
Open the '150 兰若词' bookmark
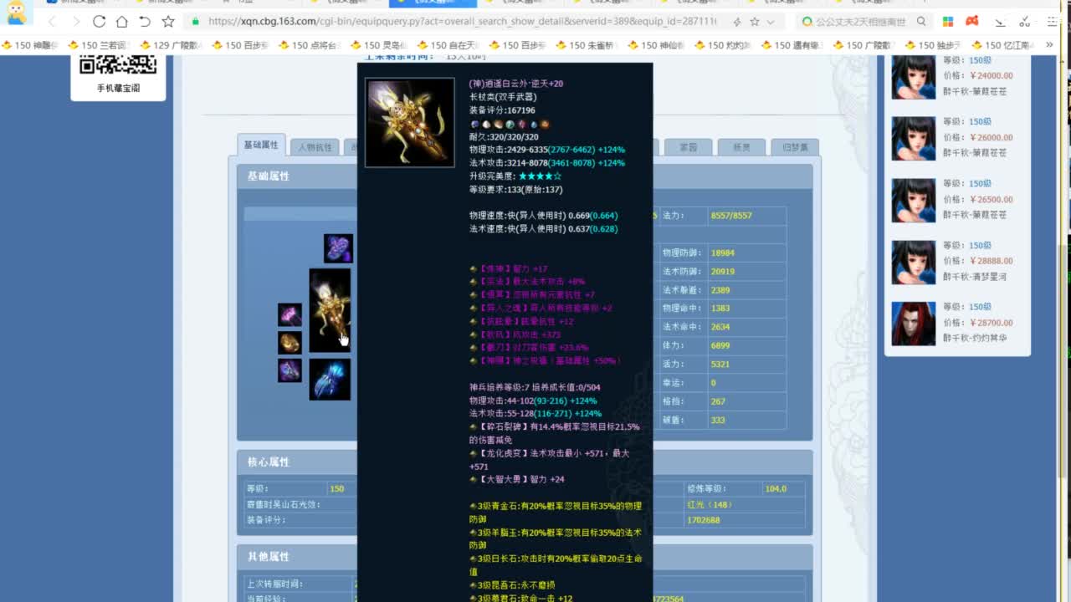pyautogui.click(x=98, y=45)
